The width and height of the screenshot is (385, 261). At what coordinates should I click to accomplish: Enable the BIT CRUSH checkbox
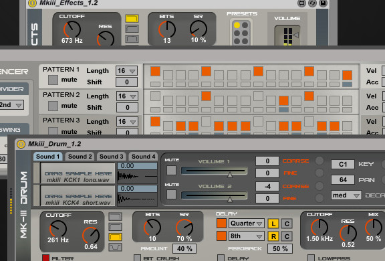click(137, 258)
